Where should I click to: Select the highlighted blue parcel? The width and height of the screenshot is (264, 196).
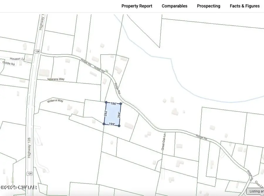pos(113,114)
